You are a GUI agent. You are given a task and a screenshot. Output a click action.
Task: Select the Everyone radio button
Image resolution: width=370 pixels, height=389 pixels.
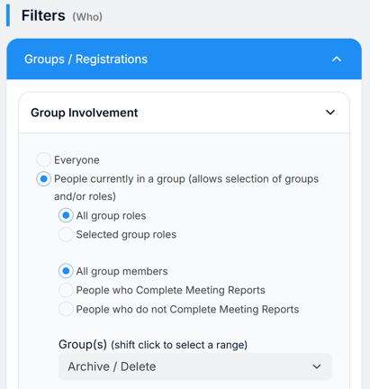coord(43,159)
